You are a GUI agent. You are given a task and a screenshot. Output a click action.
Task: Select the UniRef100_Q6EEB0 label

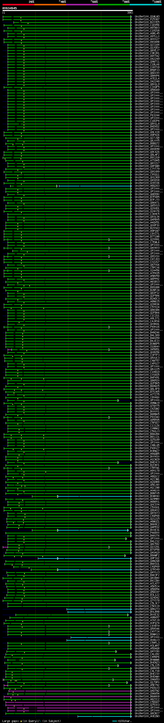click(147, 194)
